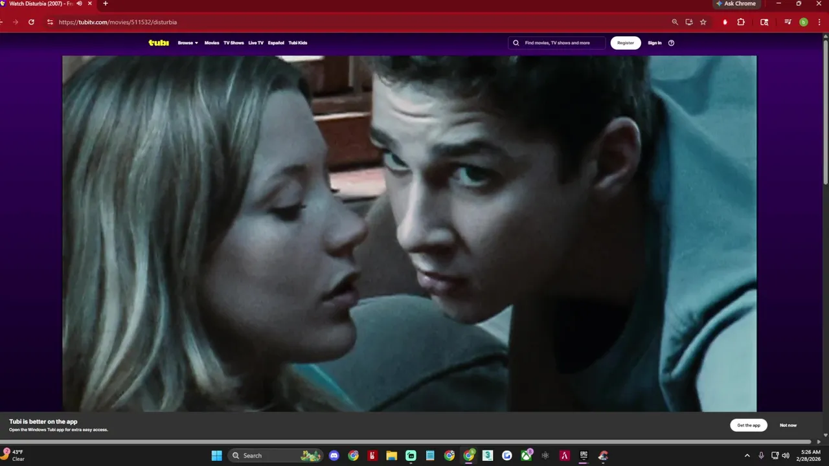
Task: Click the Ask Chrome button
Action: [x=736, y=4]
